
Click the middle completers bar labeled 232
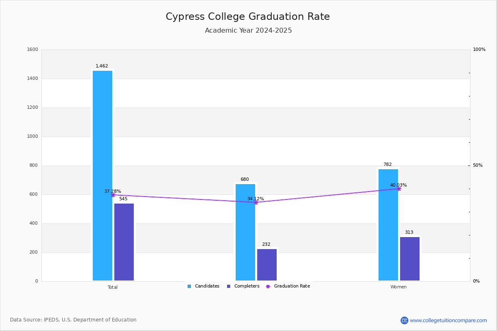267,265
